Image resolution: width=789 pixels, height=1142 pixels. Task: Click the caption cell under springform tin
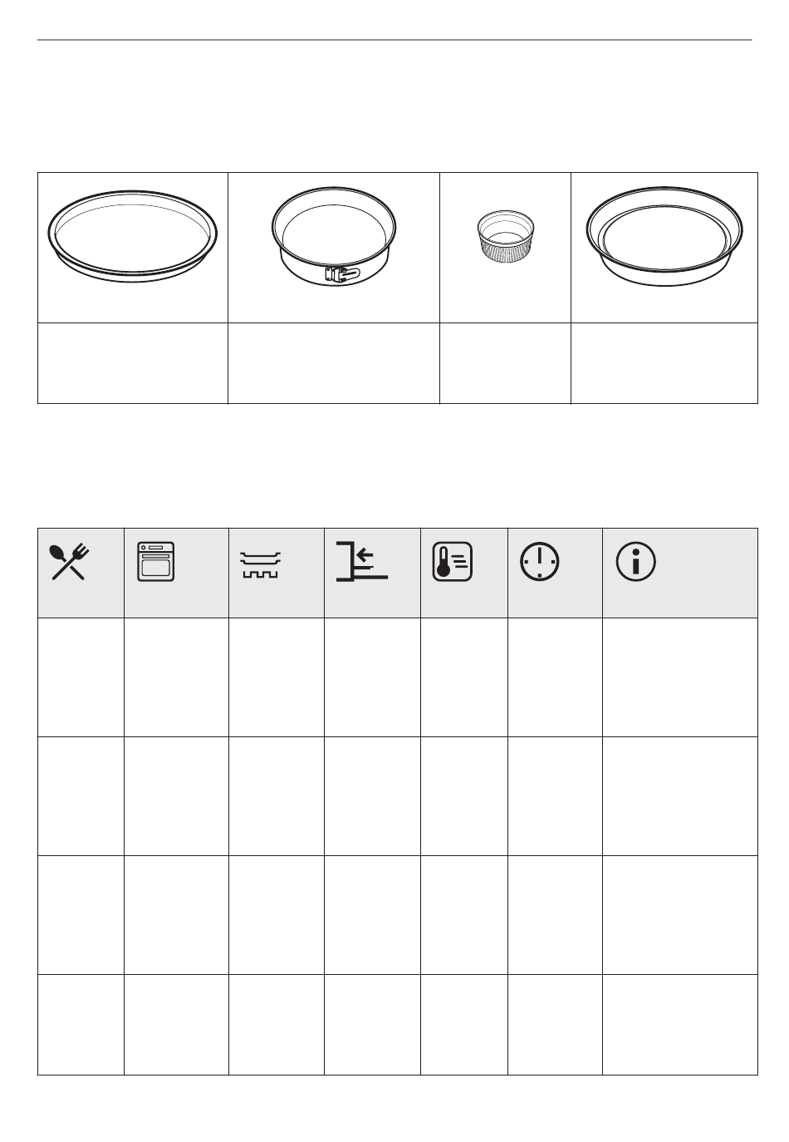334,363
